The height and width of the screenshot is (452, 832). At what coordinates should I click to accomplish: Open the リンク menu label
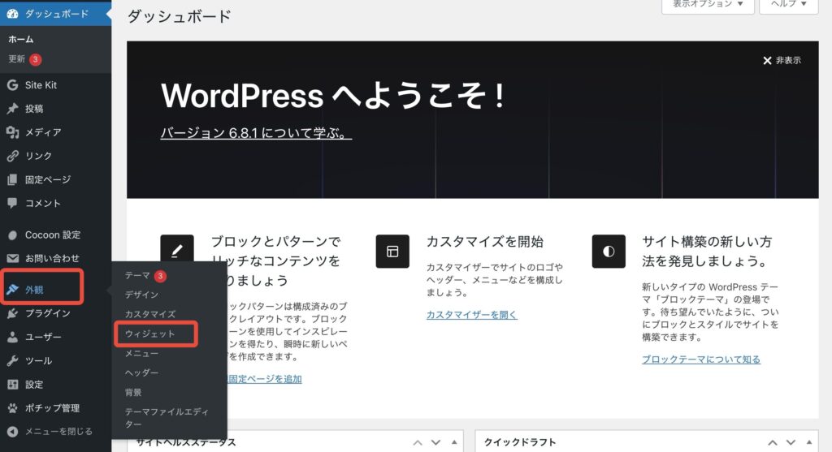39,156
